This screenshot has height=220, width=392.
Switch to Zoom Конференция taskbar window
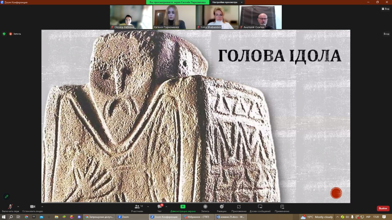point(165,217)
